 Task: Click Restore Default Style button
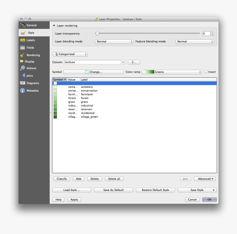coord(155,190)
